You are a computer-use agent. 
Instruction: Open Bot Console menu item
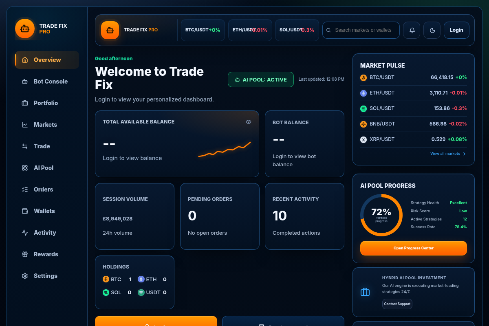(47, 81)
